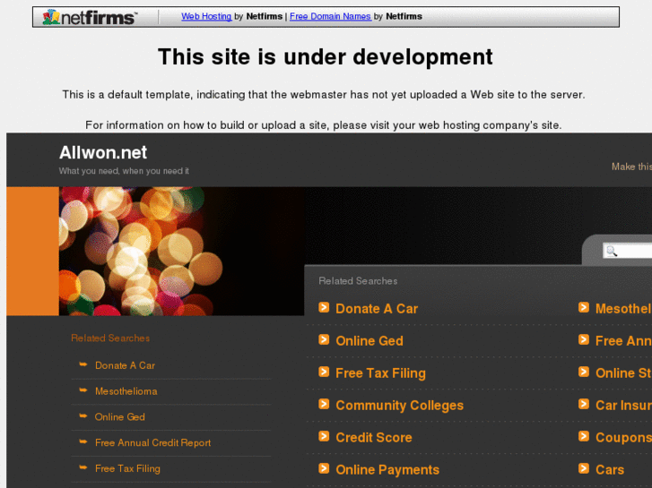The width and height of the screenshot is (652, 488).
Task: Click the 'This site is under development' heading
Action: point(326,56)
